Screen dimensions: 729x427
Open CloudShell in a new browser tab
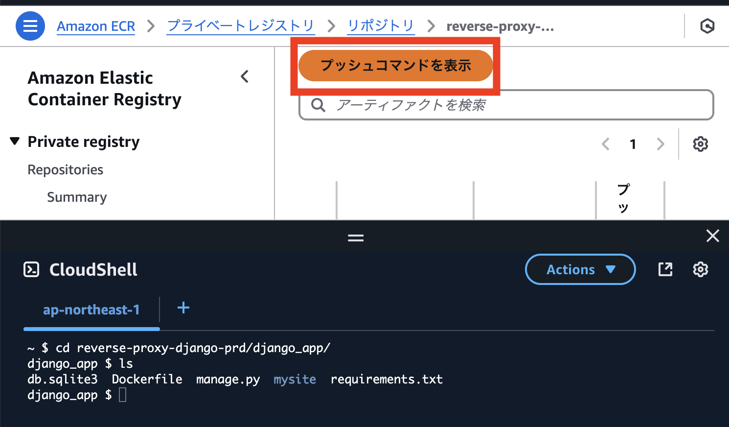pyautogui.click(x=665, y=269)
